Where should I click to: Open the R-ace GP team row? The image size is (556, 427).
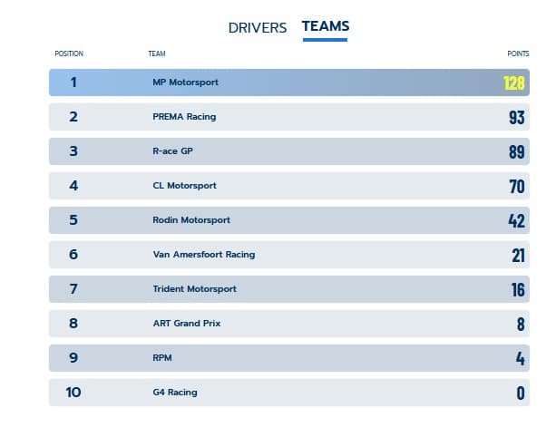coord(289,151)
